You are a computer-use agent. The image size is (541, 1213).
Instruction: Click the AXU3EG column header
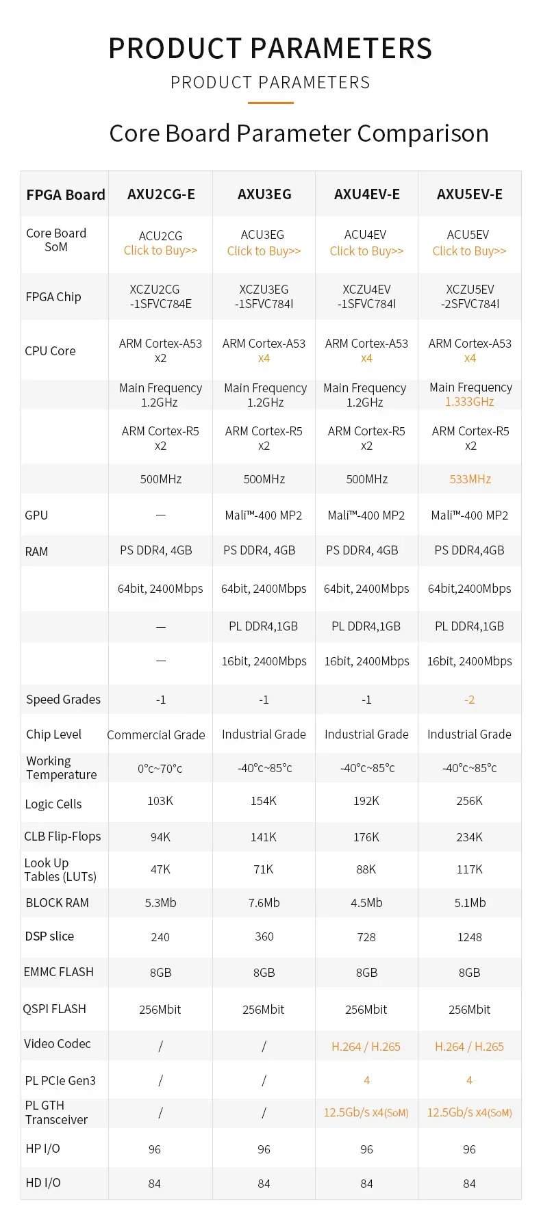[x=264, y=194]
